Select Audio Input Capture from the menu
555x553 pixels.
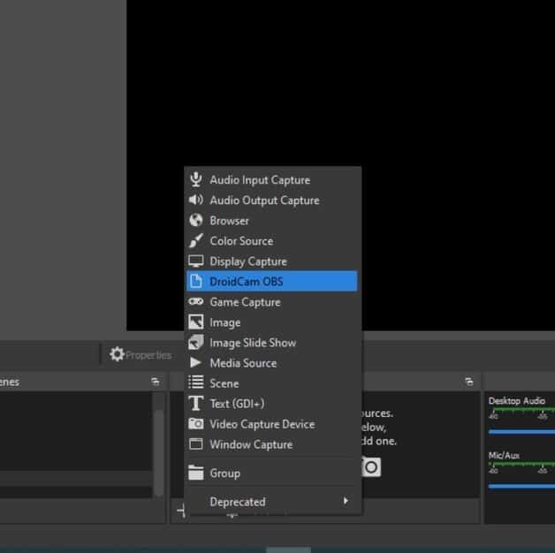pyautogui.click(x=272, y=179)
